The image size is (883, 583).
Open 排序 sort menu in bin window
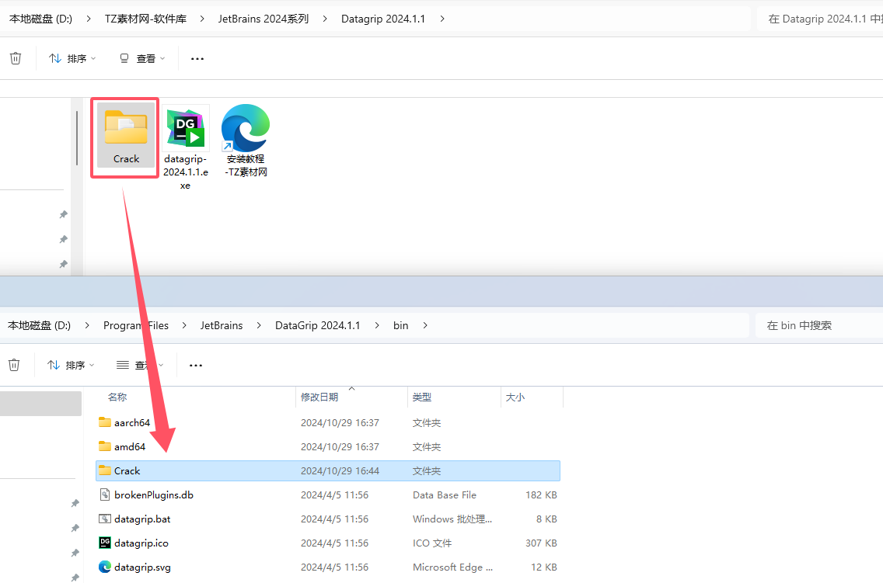coord(71,366)
